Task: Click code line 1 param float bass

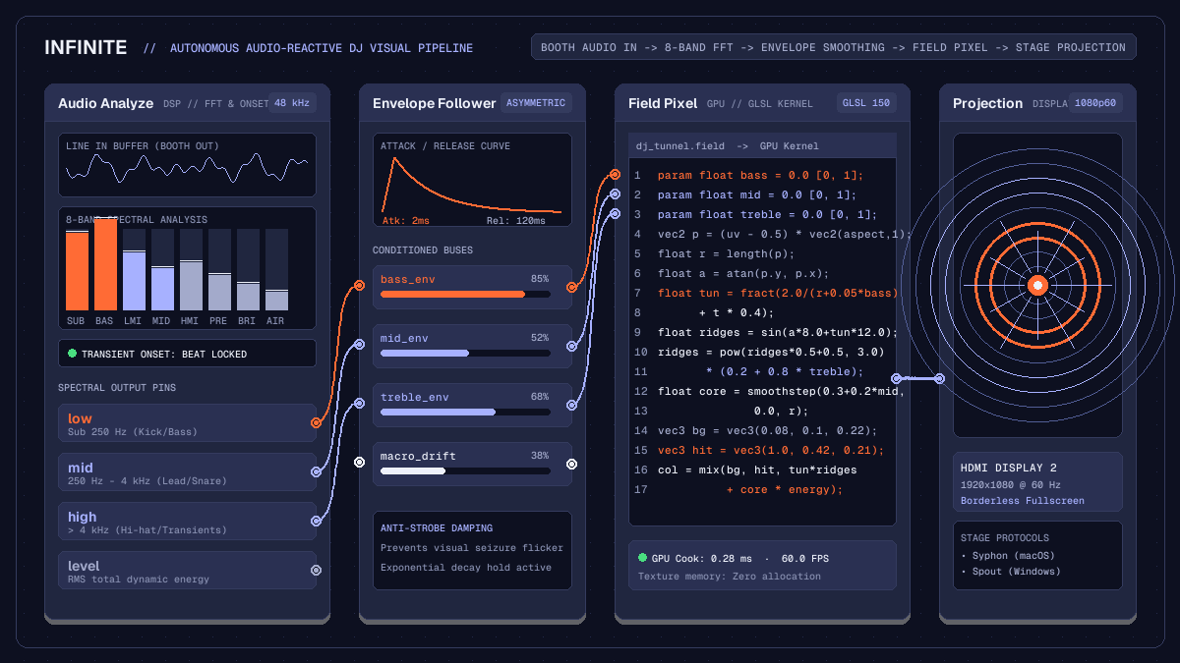Action: coord(760,175)
